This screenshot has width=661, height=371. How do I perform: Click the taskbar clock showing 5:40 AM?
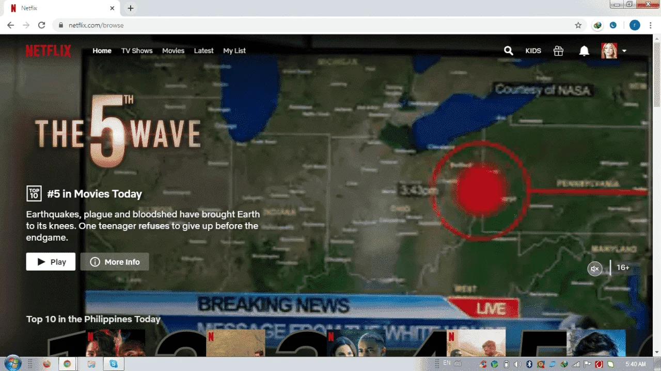pos(635,364)
